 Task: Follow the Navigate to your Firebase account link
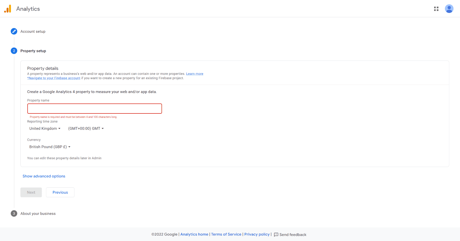pyautogui.click(x=54, y=78)
